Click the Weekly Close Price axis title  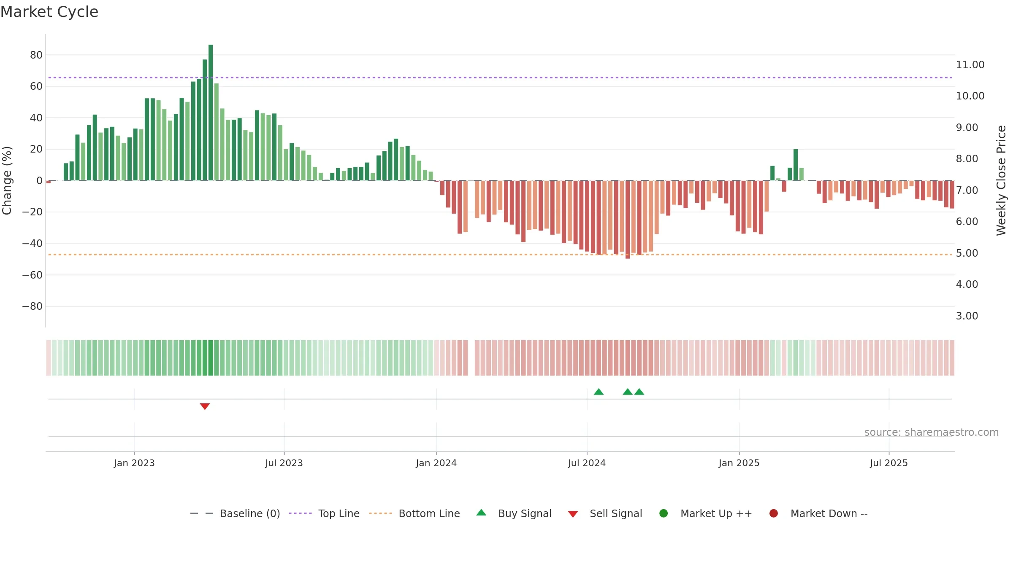(x=1001, y=180)
